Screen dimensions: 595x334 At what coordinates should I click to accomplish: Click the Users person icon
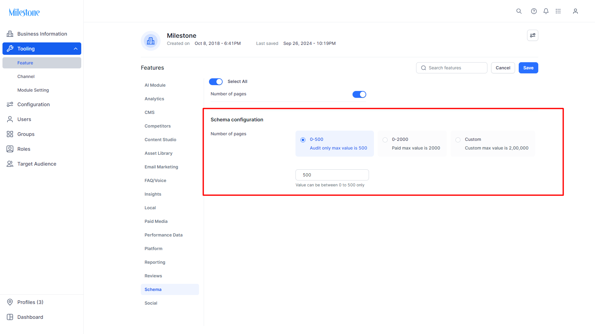tap(10, 119)
